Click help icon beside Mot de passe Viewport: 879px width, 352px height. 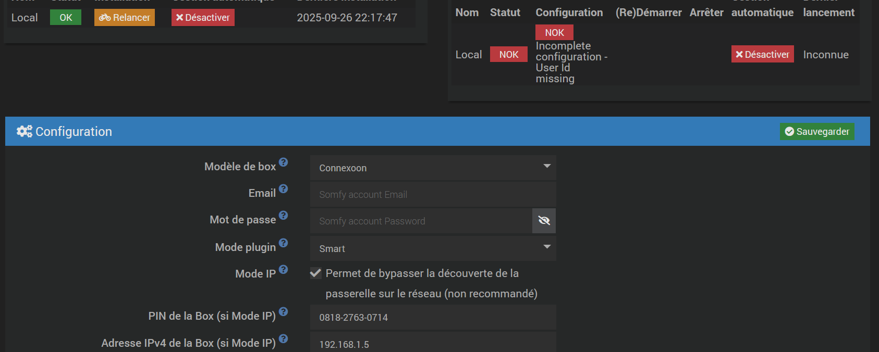tap(283, 216)
